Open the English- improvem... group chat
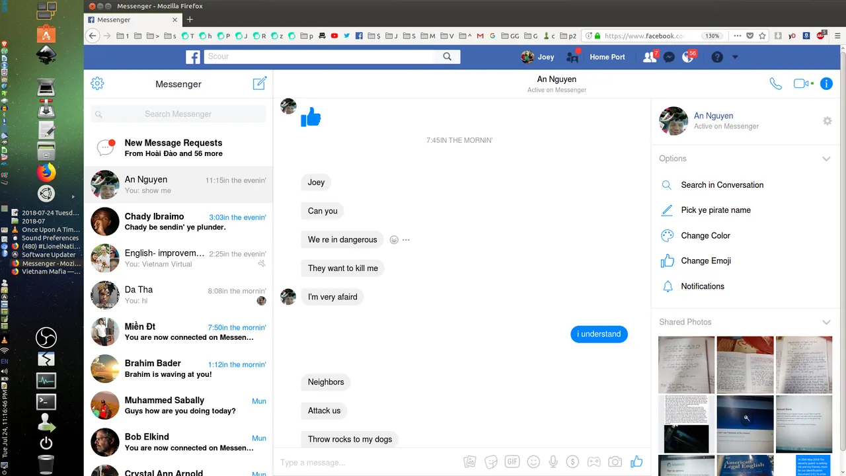This screenshot has width=846, height=476. click(x=178, y=258)
